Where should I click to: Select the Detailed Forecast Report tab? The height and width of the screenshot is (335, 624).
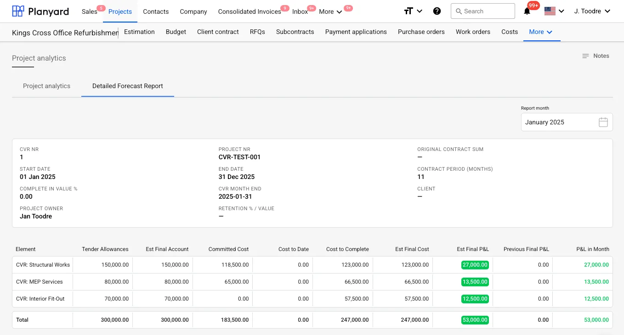127,86
